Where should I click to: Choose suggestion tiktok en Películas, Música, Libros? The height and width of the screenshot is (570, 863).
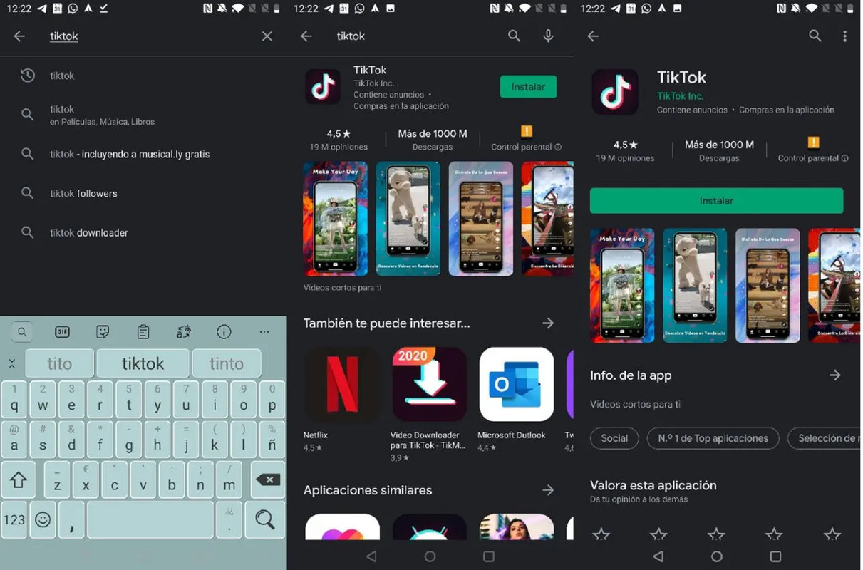(143, 115)
